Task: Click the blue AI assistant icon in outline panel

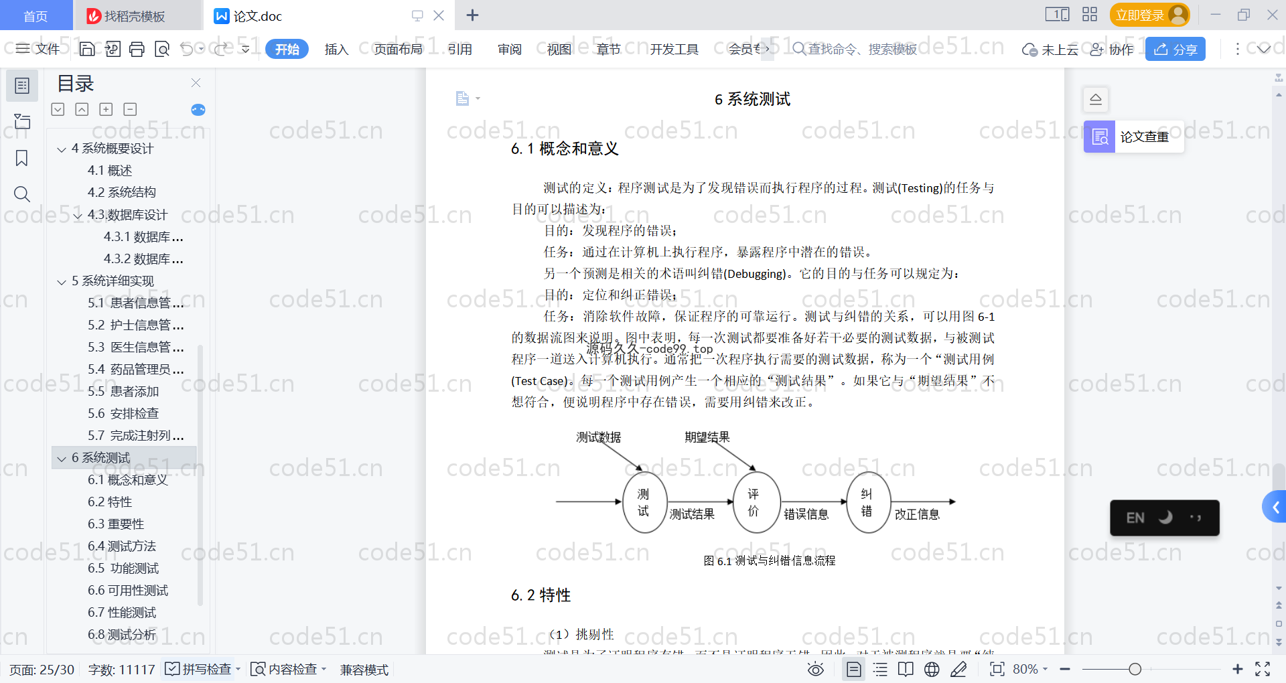Action: tap(198, 110)
